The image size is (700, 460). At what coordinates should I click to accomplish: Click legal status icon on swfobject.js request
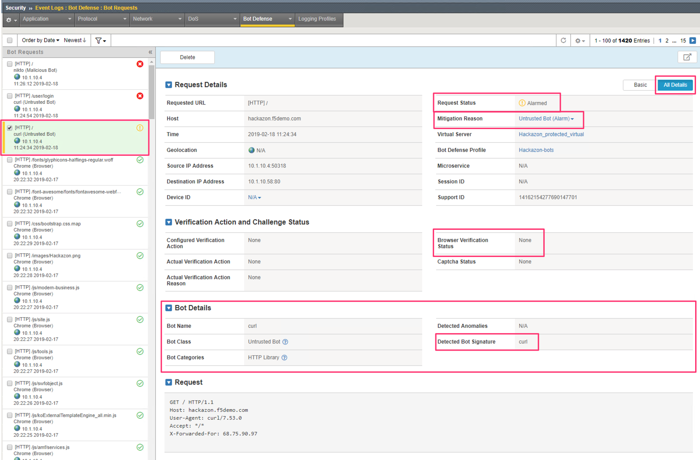point(140,383)
